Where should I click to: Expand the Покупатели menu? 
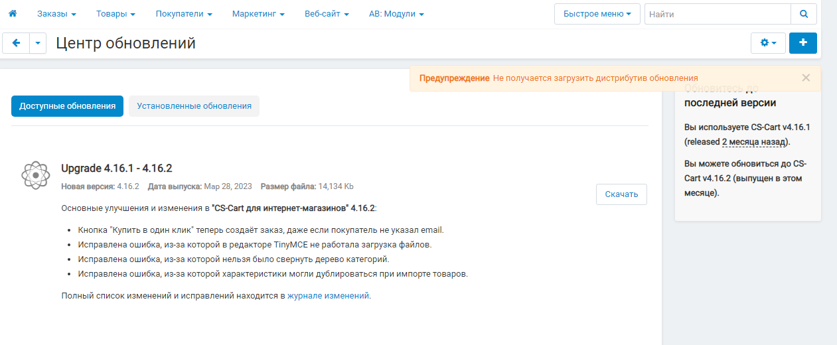click(x=184, y=14)
